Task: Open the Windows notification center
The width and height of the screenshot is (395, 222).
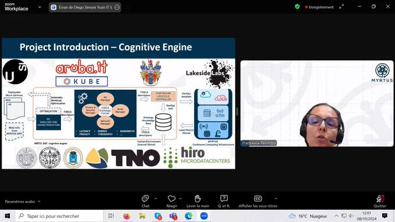Action: pos(385,216)
